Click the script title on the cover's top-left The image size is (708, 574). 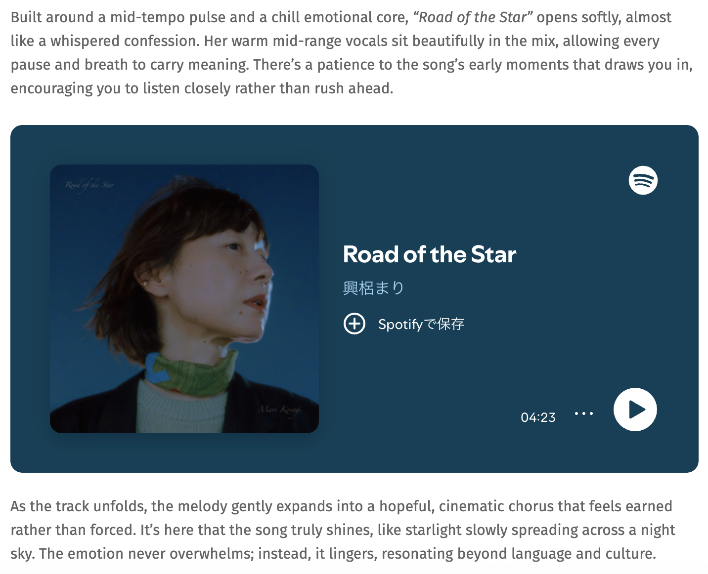click(x=89, y=185)
